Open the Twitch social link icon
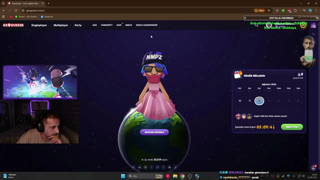 coord(133,167)
